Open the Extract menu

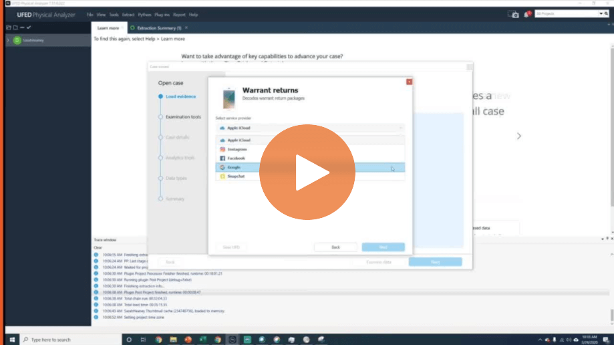[x=128, y=15]
